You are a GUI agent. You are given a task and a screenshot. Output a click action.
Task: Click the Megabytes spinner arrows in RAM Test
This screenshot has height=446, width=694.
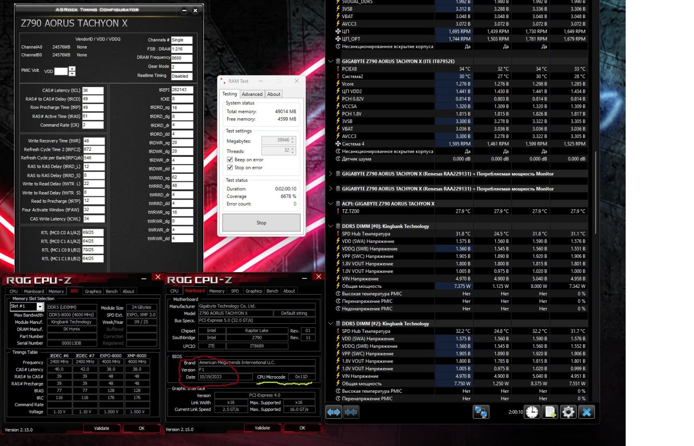click(293, 140)
